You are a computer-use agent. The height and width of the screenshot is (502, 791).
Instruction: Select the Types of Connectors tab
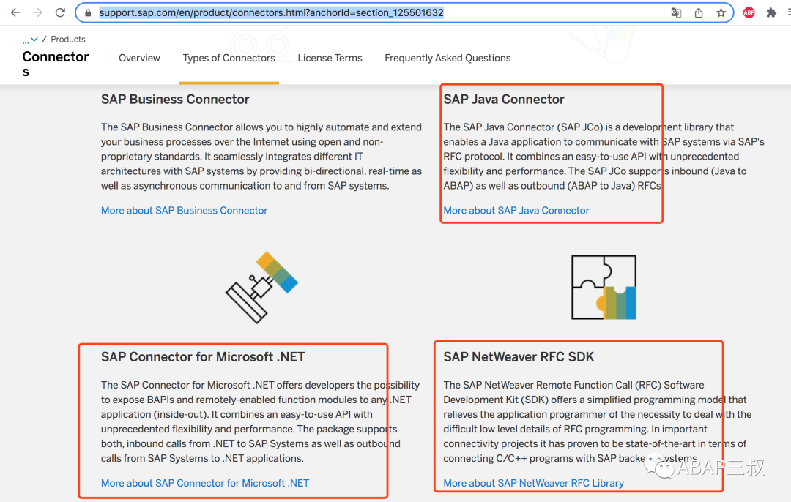click(x=229, y=58)
